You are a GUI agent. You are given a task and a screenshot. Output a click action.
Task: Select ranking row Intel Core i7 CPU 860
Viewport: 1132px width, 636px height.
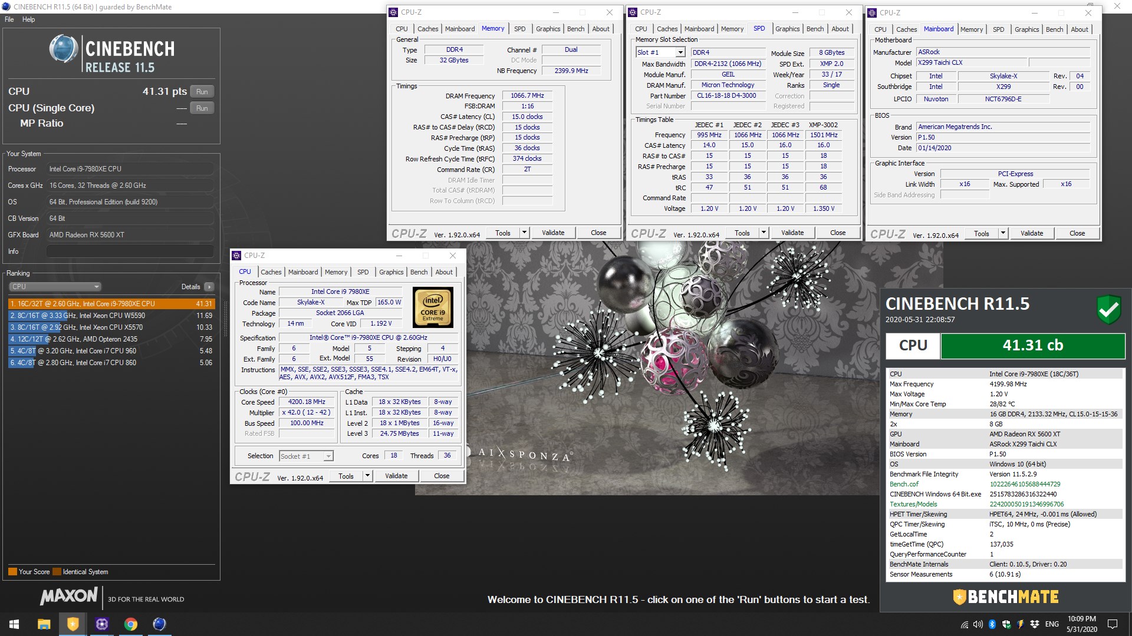pyautogui.click(x=111, y=363)
